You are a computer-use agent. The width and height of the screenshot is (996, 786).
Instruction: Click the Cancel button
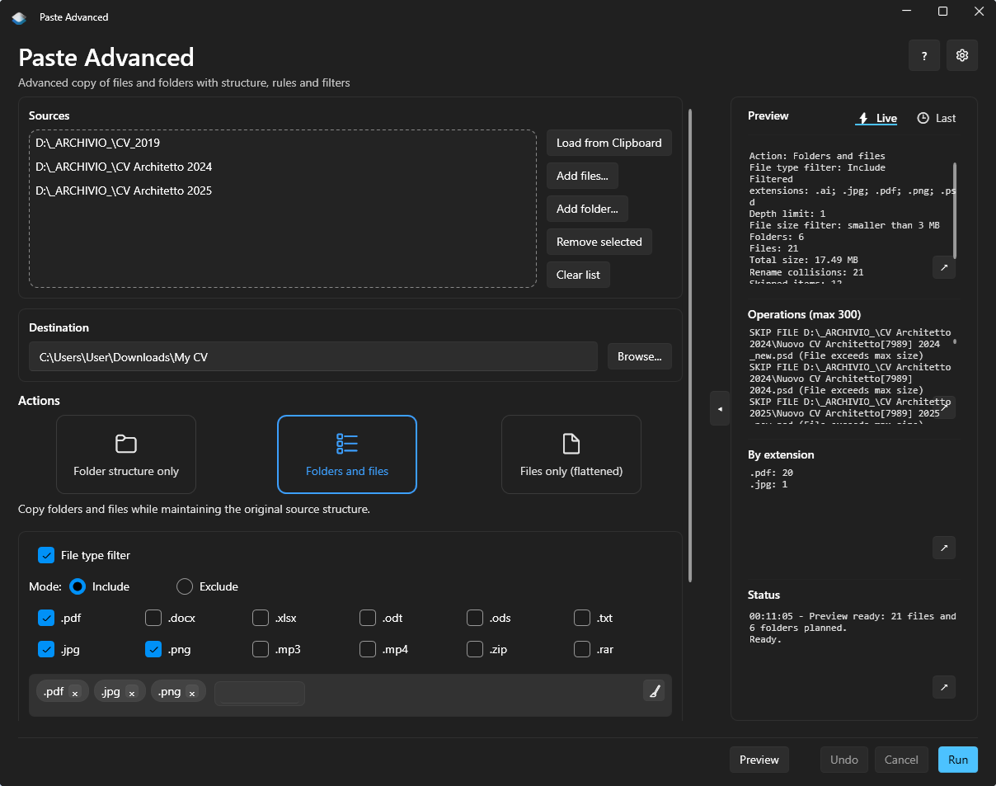pos(901,760)
